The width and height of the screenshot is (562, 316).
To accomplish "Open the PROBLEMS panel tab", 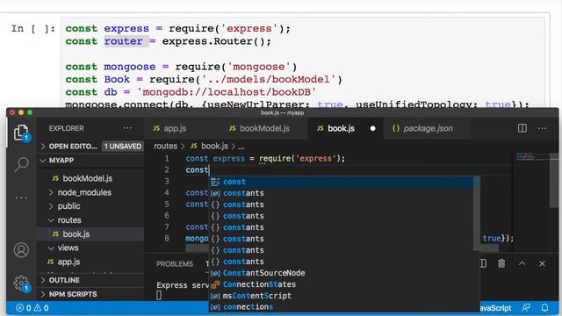I will (175, 263).
